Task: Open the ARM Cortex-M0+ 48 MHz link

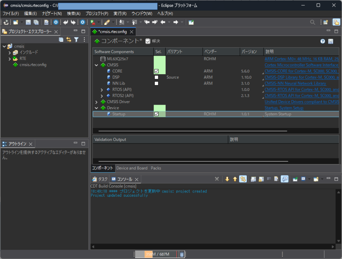Action: click(301, 59)
